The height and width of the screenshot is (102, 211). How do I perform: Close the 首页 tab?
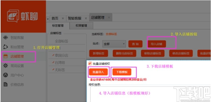(63, 18)
